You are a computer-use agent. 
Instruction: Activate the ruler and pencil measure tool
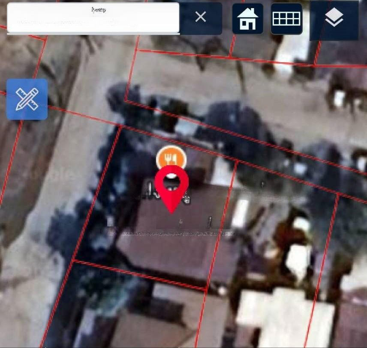click(27, 99)
